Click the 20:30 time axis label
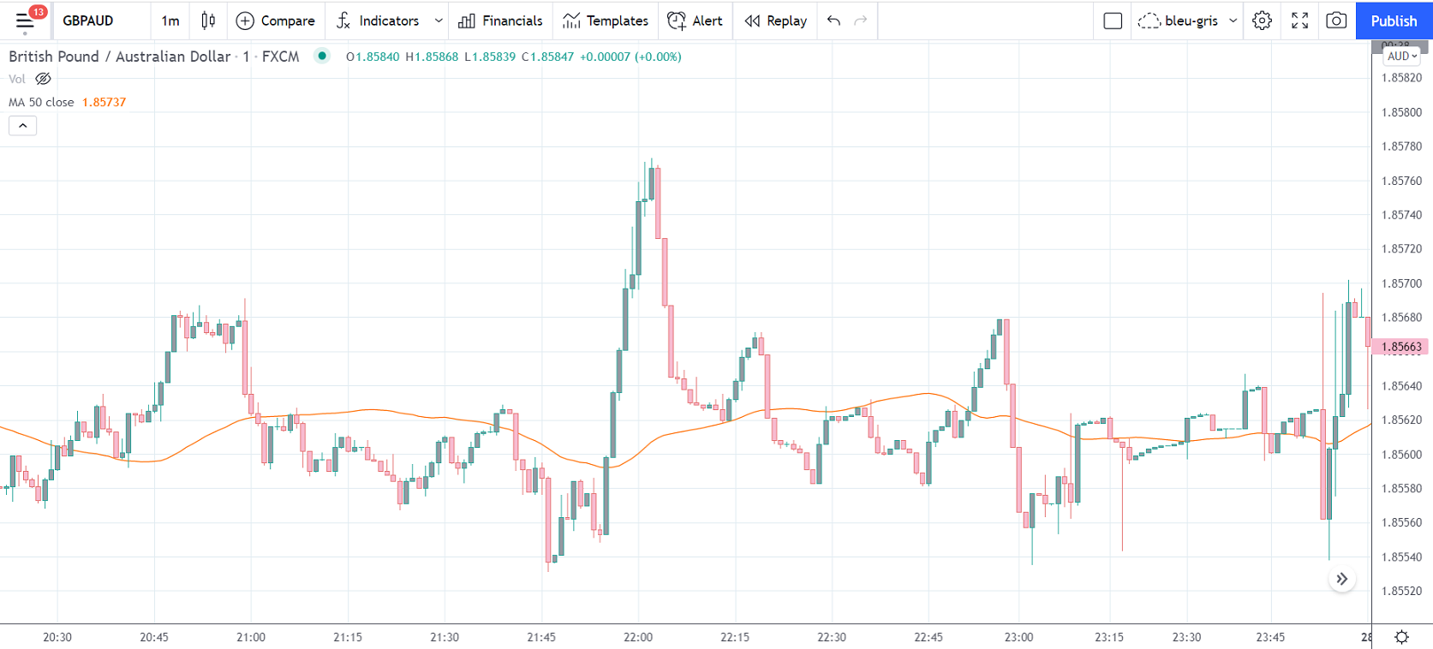The image size is (1433, 649). coord(57,637)
